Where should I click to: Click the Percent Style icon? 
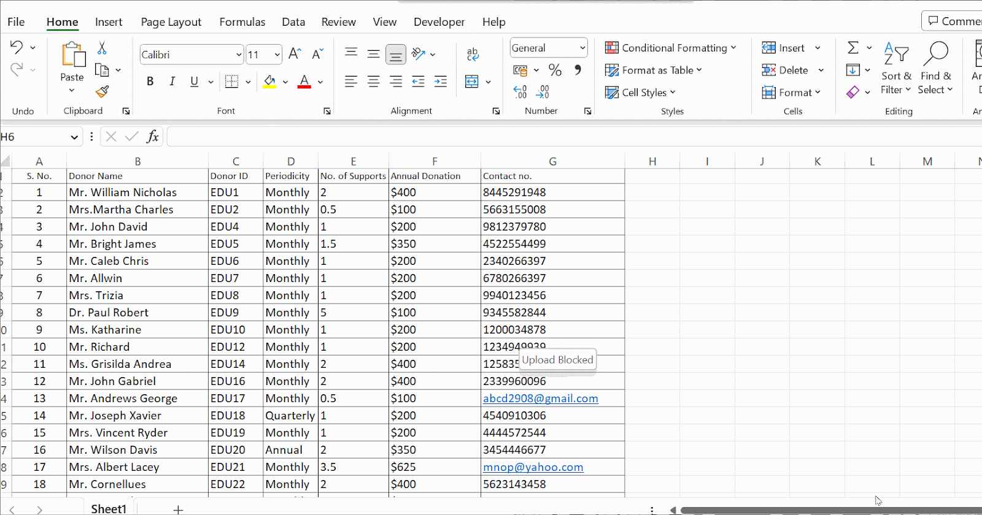coord(555,70)
